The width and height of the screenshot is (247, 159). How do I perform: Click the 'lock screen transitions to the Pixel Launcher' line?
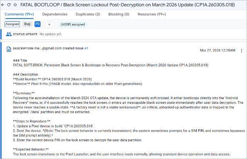[x=122, y=154]
